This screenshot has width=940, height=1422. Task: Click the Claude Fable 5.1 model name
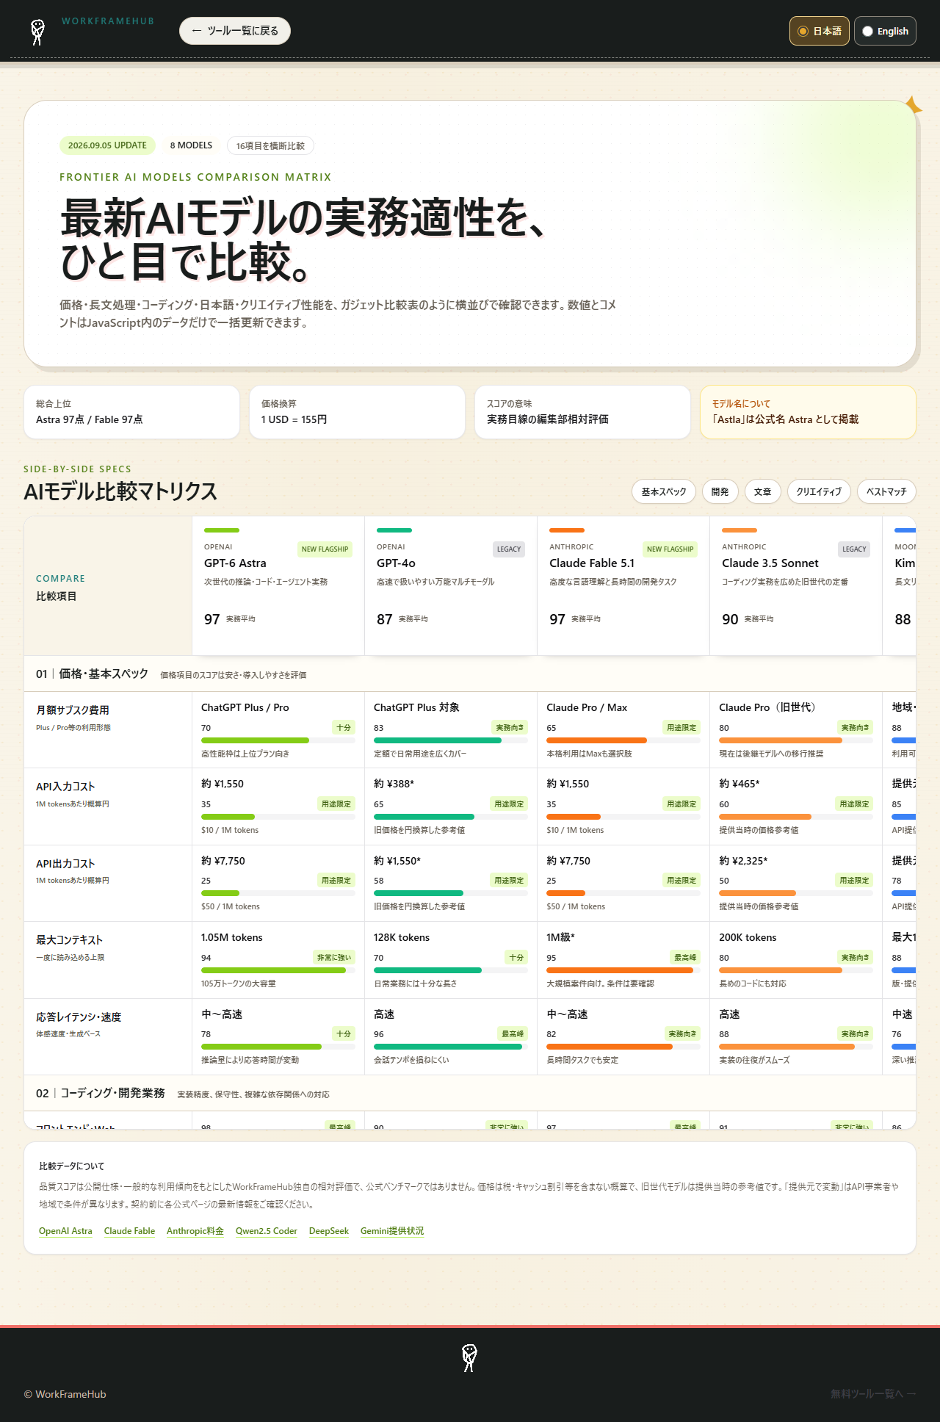[x=592, y=563]
